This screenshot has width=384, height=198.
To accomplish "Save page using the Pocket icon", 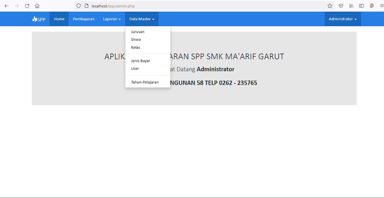I will pos(341,6).
